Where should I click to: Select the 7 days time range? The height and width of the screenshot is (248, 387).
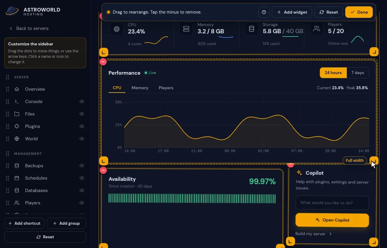[x=358, y=73]
